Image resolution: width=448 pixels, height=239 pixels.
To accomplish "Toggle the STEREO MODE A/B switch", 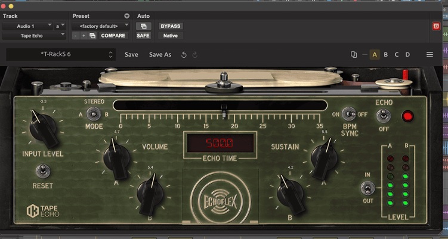I will pos(94,114).
